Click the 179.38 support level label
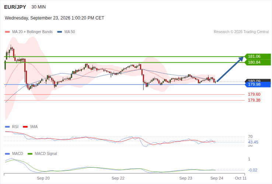272x184 pixels. click(254, 100)
